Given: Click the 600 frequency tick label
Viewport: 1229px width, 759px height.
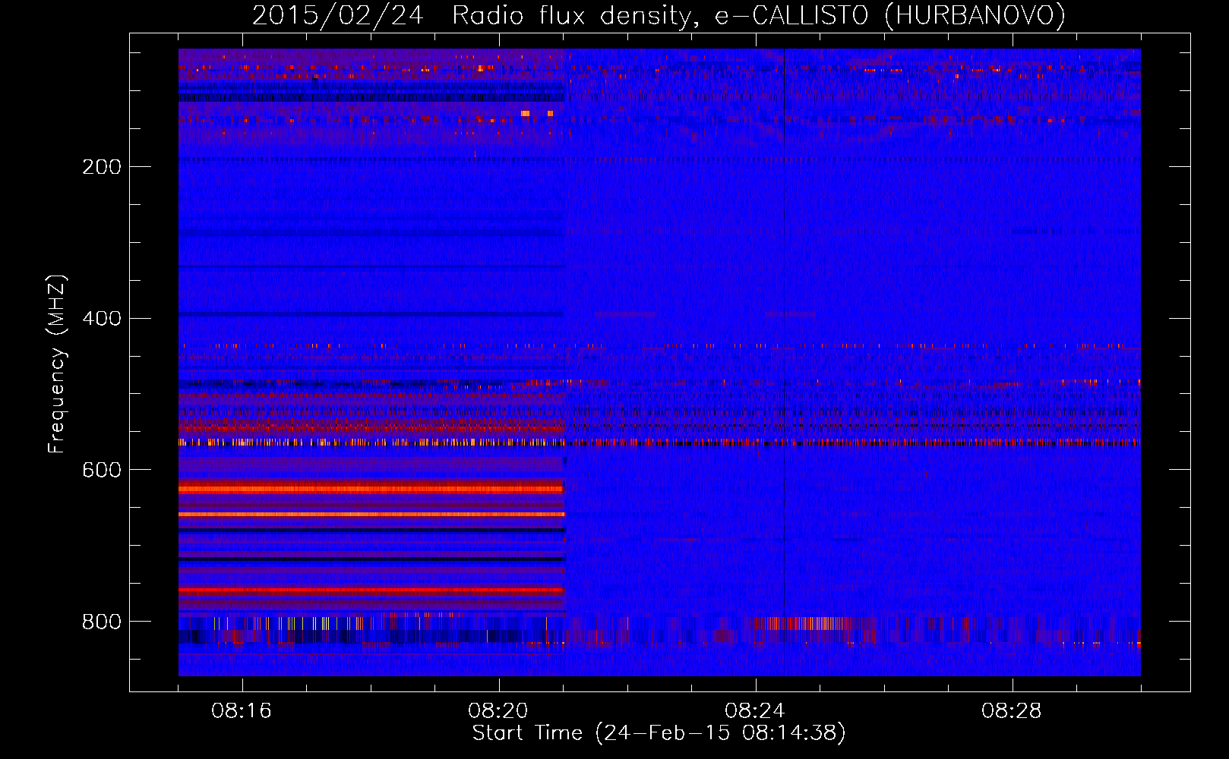Looking at the screenshot, I should [x=102, y=471].
